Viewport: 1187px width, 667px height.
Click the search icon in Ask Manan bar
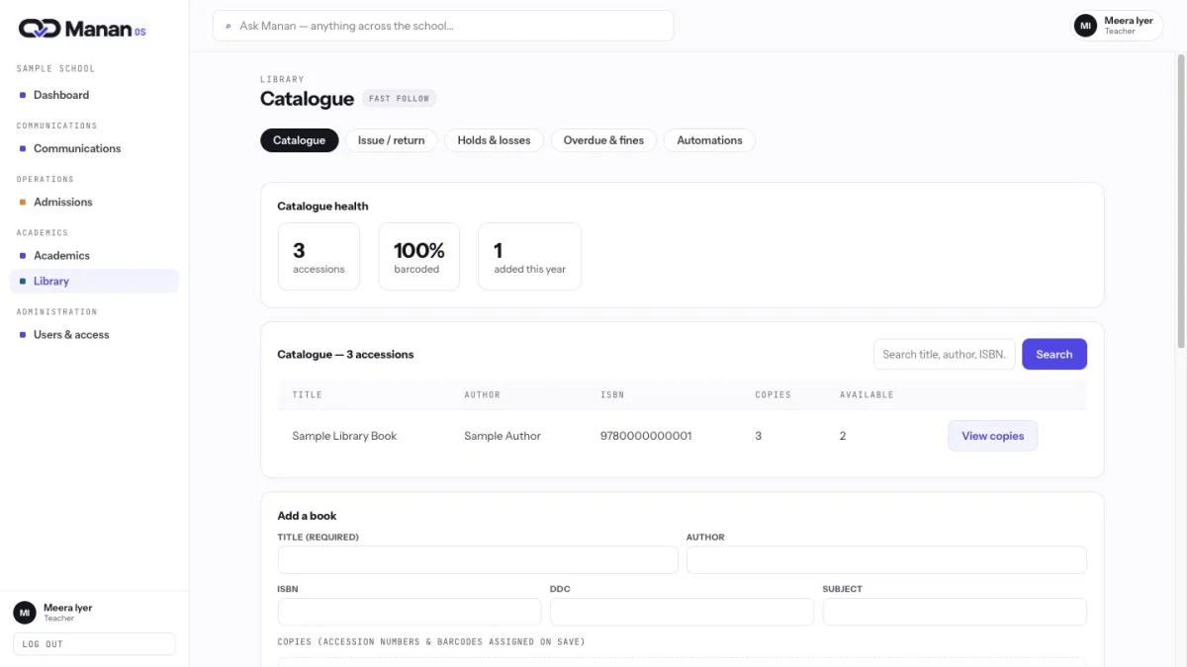(228, 26)
